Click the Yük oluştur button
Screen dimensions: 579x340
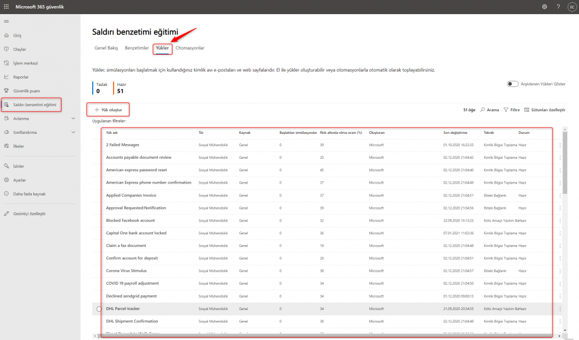tap(108, 110)
